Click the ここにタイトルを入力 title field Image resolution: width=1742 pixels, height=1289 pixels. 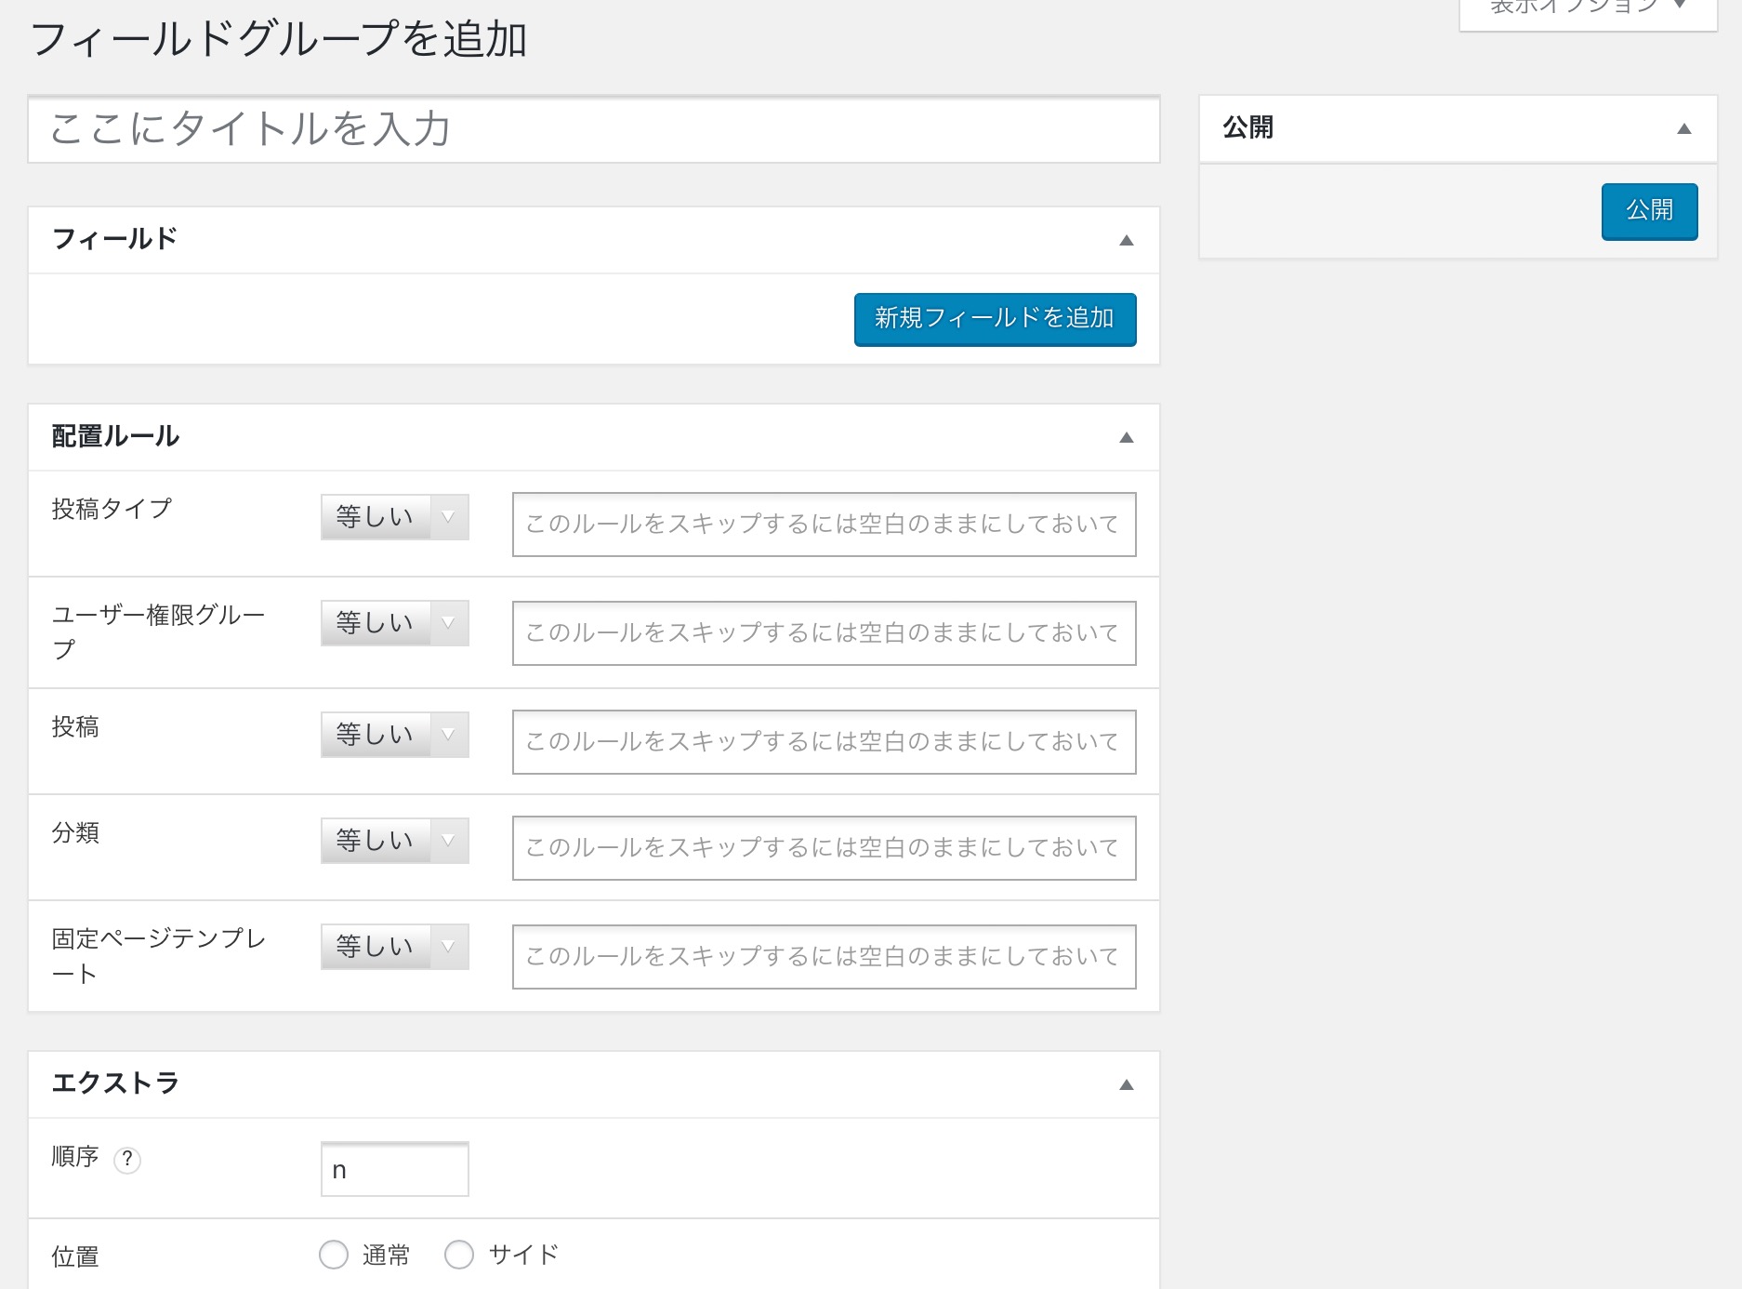594,129
